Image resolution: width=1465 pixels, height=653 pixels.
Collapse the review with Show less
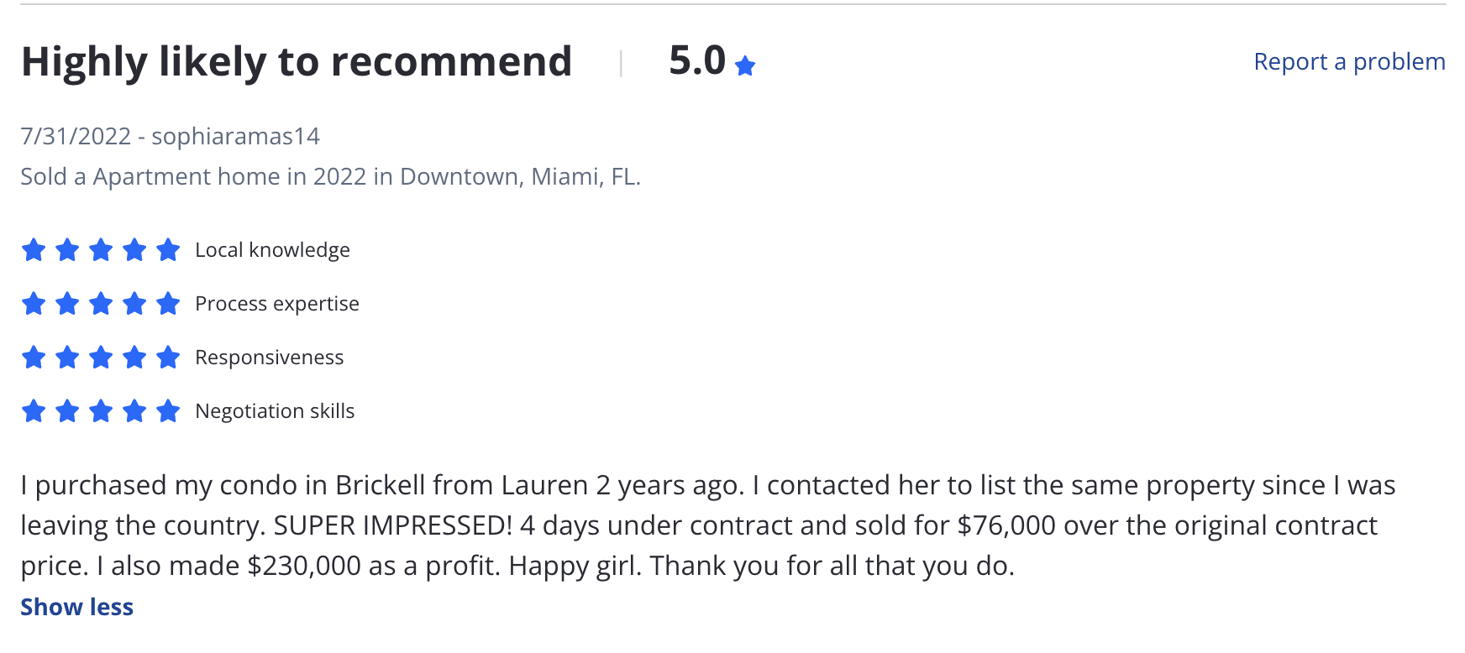pyautogui.click(x=76, y=607)
